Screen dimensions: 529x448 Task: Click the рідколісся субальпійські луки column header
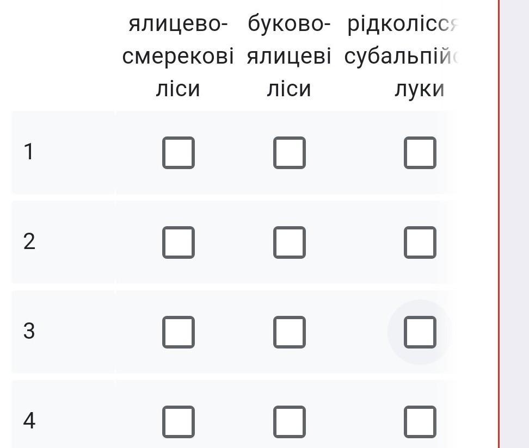click(x=403, y=57)
